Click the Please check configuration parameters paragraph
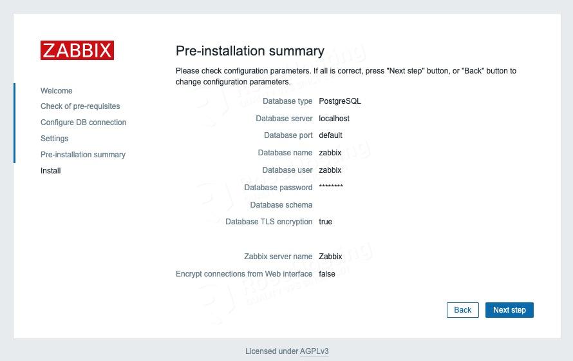The height and width of the screenshot is (361, 573). coord(346,76)
